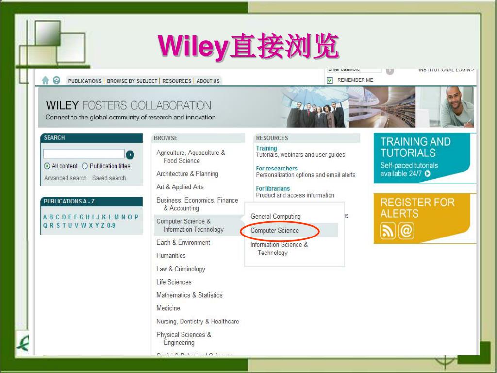Screen dimensions: 497x373
Task: Browse Nursing, Dentistry & Healthcare subject
Action: click(x=198, y=322)
